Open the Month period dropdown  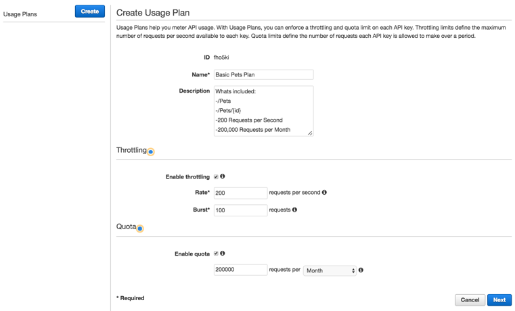pos(330,270)
